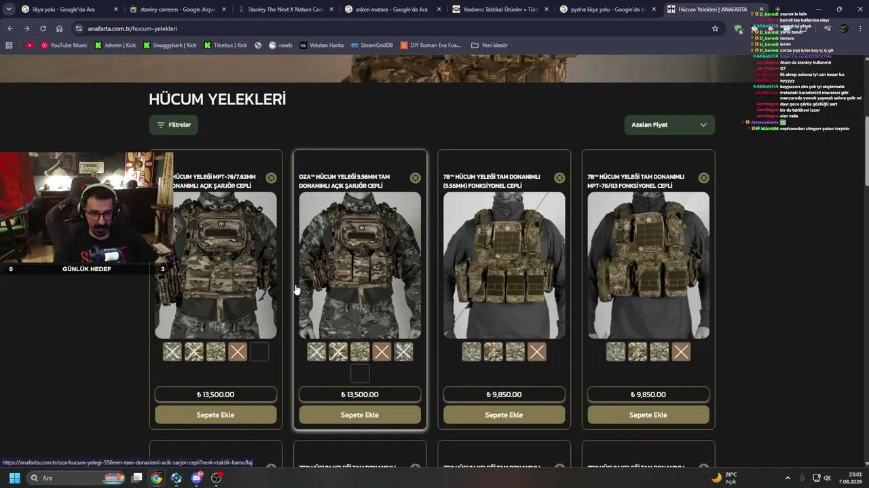
Task: Open Task View from the taskbar
Action: click(136, 478)
